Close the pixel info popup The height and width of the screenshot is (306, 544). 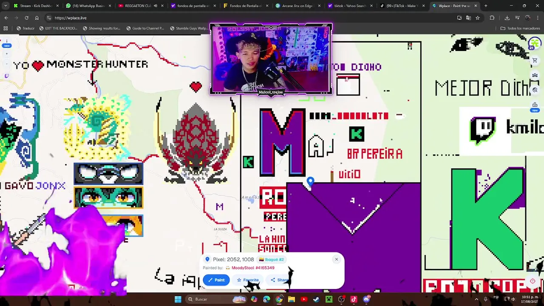[336, 259]
